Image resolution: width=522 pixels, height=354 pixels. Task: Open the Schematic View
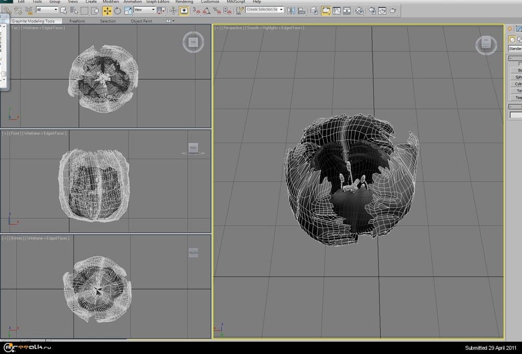tap(347, 10)
